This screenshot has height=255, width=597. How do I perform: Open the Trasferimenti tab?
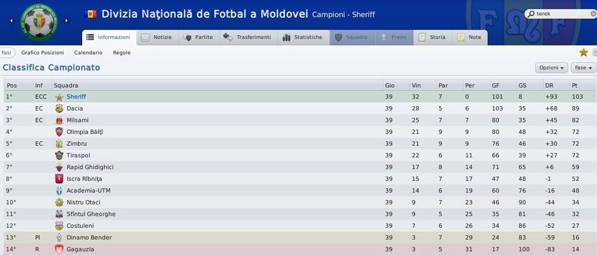[247, 37]
